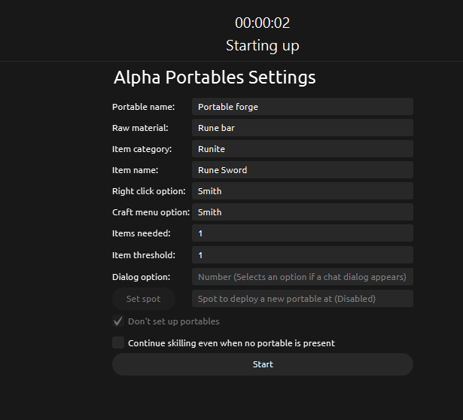Click the 'Portable name:' label

[x=143, y=107]
